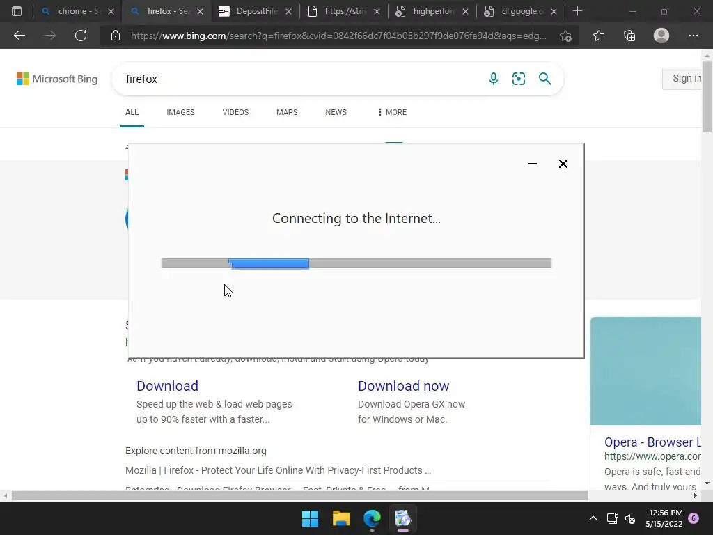This screenshot has width=713, height=535.
Task: Go back to the previous page
Action: point(19,36)
